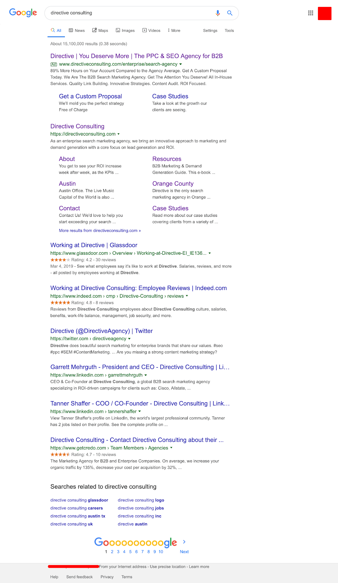Click the next-page chevron arrow icon
Viewport: 338px width, 583px height.
[184, 542]
